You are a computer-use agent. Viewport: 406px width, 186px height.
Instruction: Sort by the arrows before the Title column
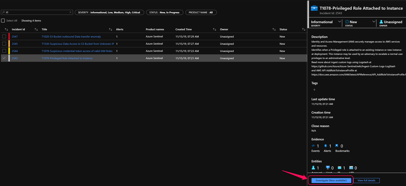pos(36,30)
